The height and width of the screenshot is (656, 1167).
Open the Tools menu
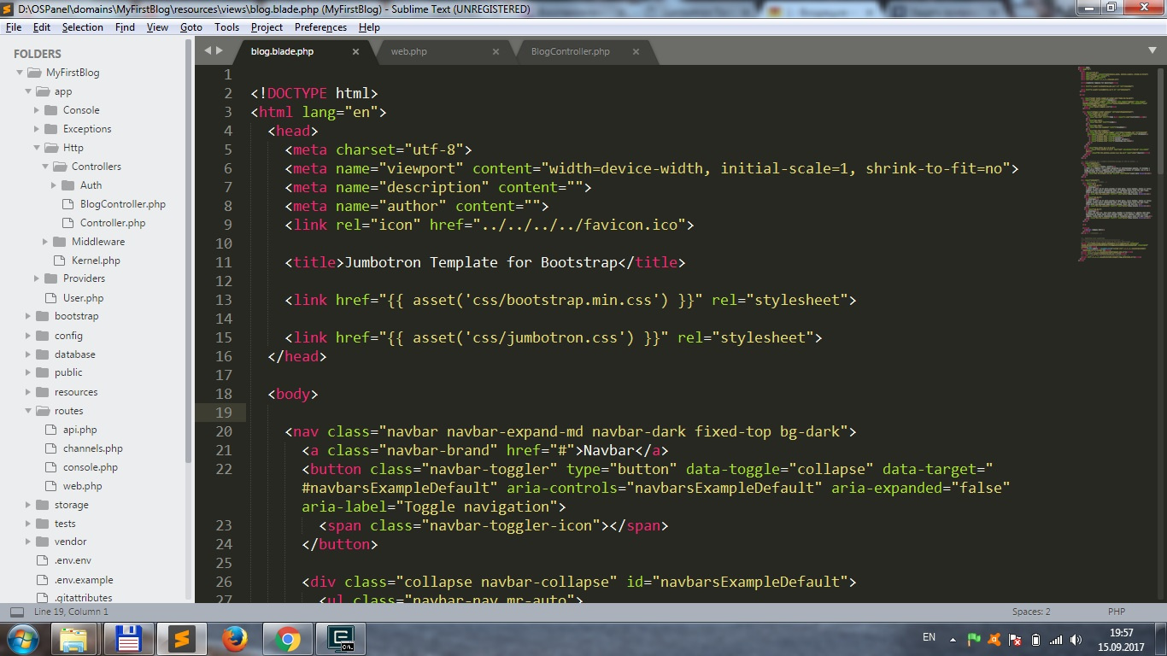point(227,27)
